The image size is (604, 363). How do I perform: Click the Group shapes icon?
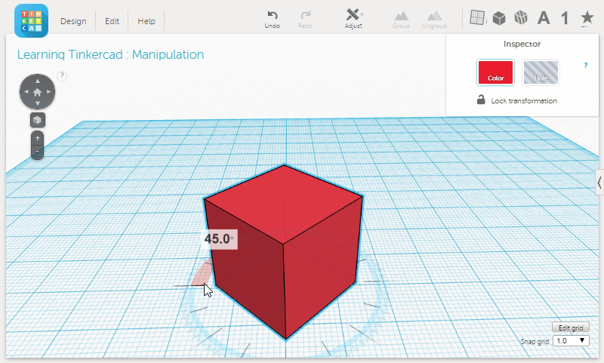pyautogui.click(x=402, y=20)
